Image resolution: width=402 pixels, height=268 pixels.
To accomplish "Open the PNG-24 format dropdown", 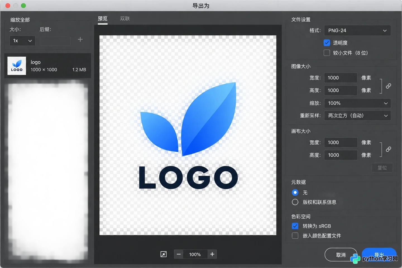I will click(x=357, y=30).
